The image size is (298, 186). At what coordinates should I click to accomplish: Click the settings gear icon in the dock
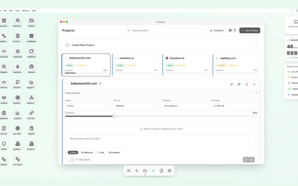click(x=169, y=171)
